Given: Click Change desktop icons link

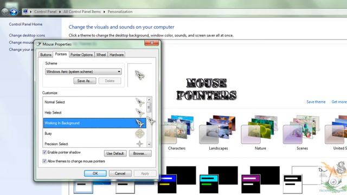Looking at the screenshot, I should point(27,35).
